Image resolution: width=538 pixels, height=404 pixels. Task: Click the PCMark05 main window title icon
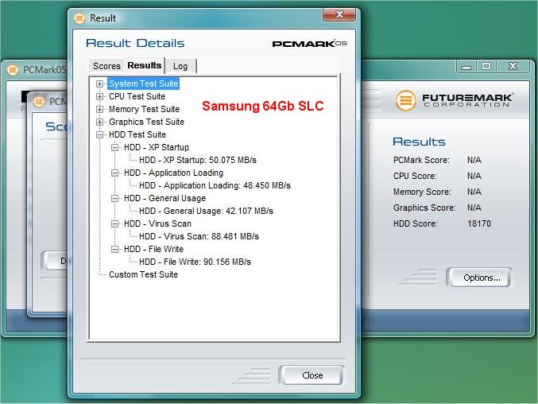coord(13,70)
